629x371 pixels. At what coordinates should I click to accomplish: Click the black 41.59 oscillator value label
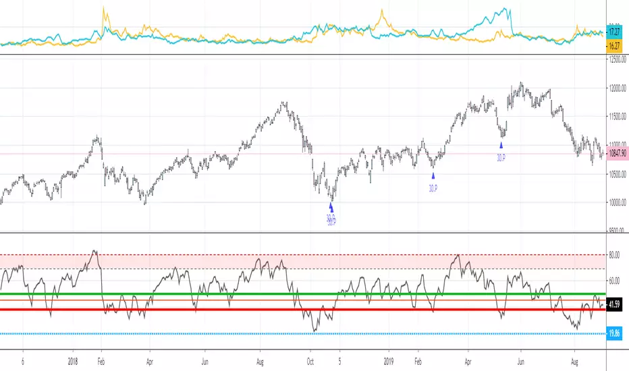[614, 305]
